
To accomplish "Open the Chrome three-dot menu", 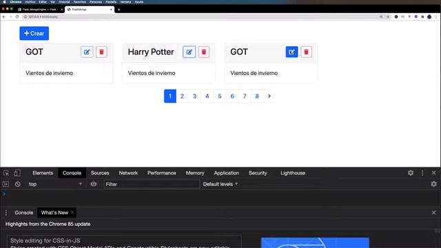I will pos(436,17).
